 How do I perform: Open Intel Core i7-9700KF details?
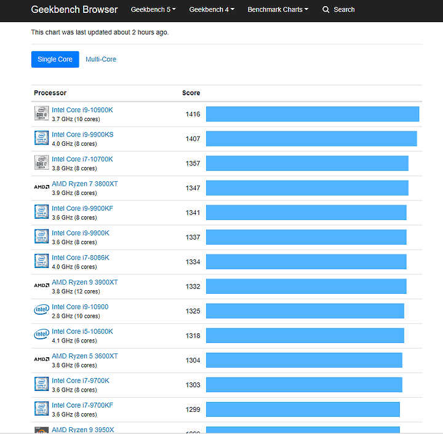(82, 405)
